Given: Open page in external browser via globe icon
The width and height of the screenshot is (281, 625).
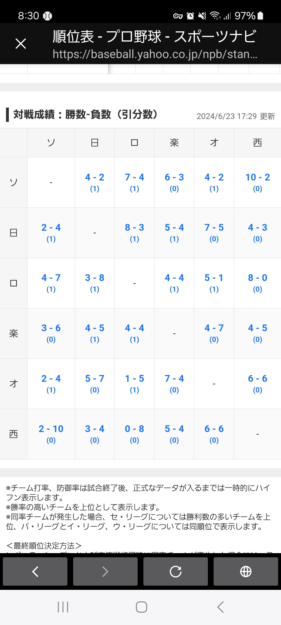Looking at the screenshot, I should tap(246, 572).
